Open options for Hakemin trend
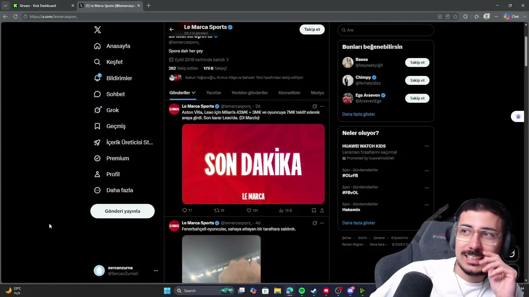The image size is (529, 297). coord(427,205)
